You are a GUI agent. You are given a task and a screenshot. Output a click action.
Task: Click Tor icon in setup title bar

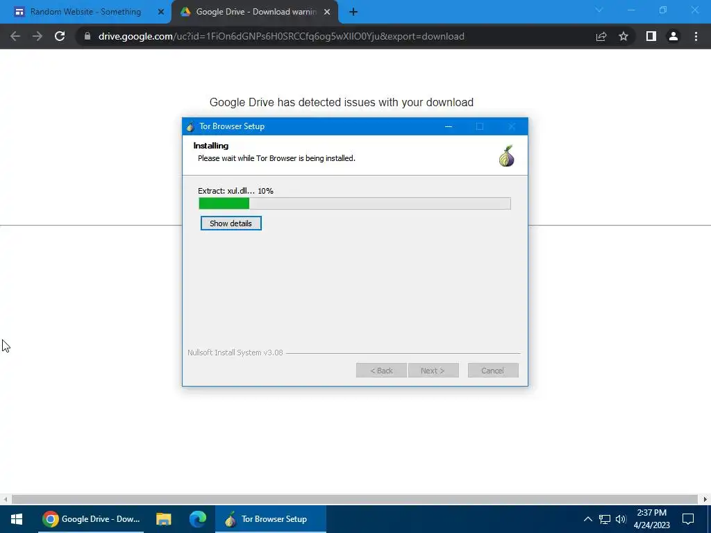click(x=190, y=126)
